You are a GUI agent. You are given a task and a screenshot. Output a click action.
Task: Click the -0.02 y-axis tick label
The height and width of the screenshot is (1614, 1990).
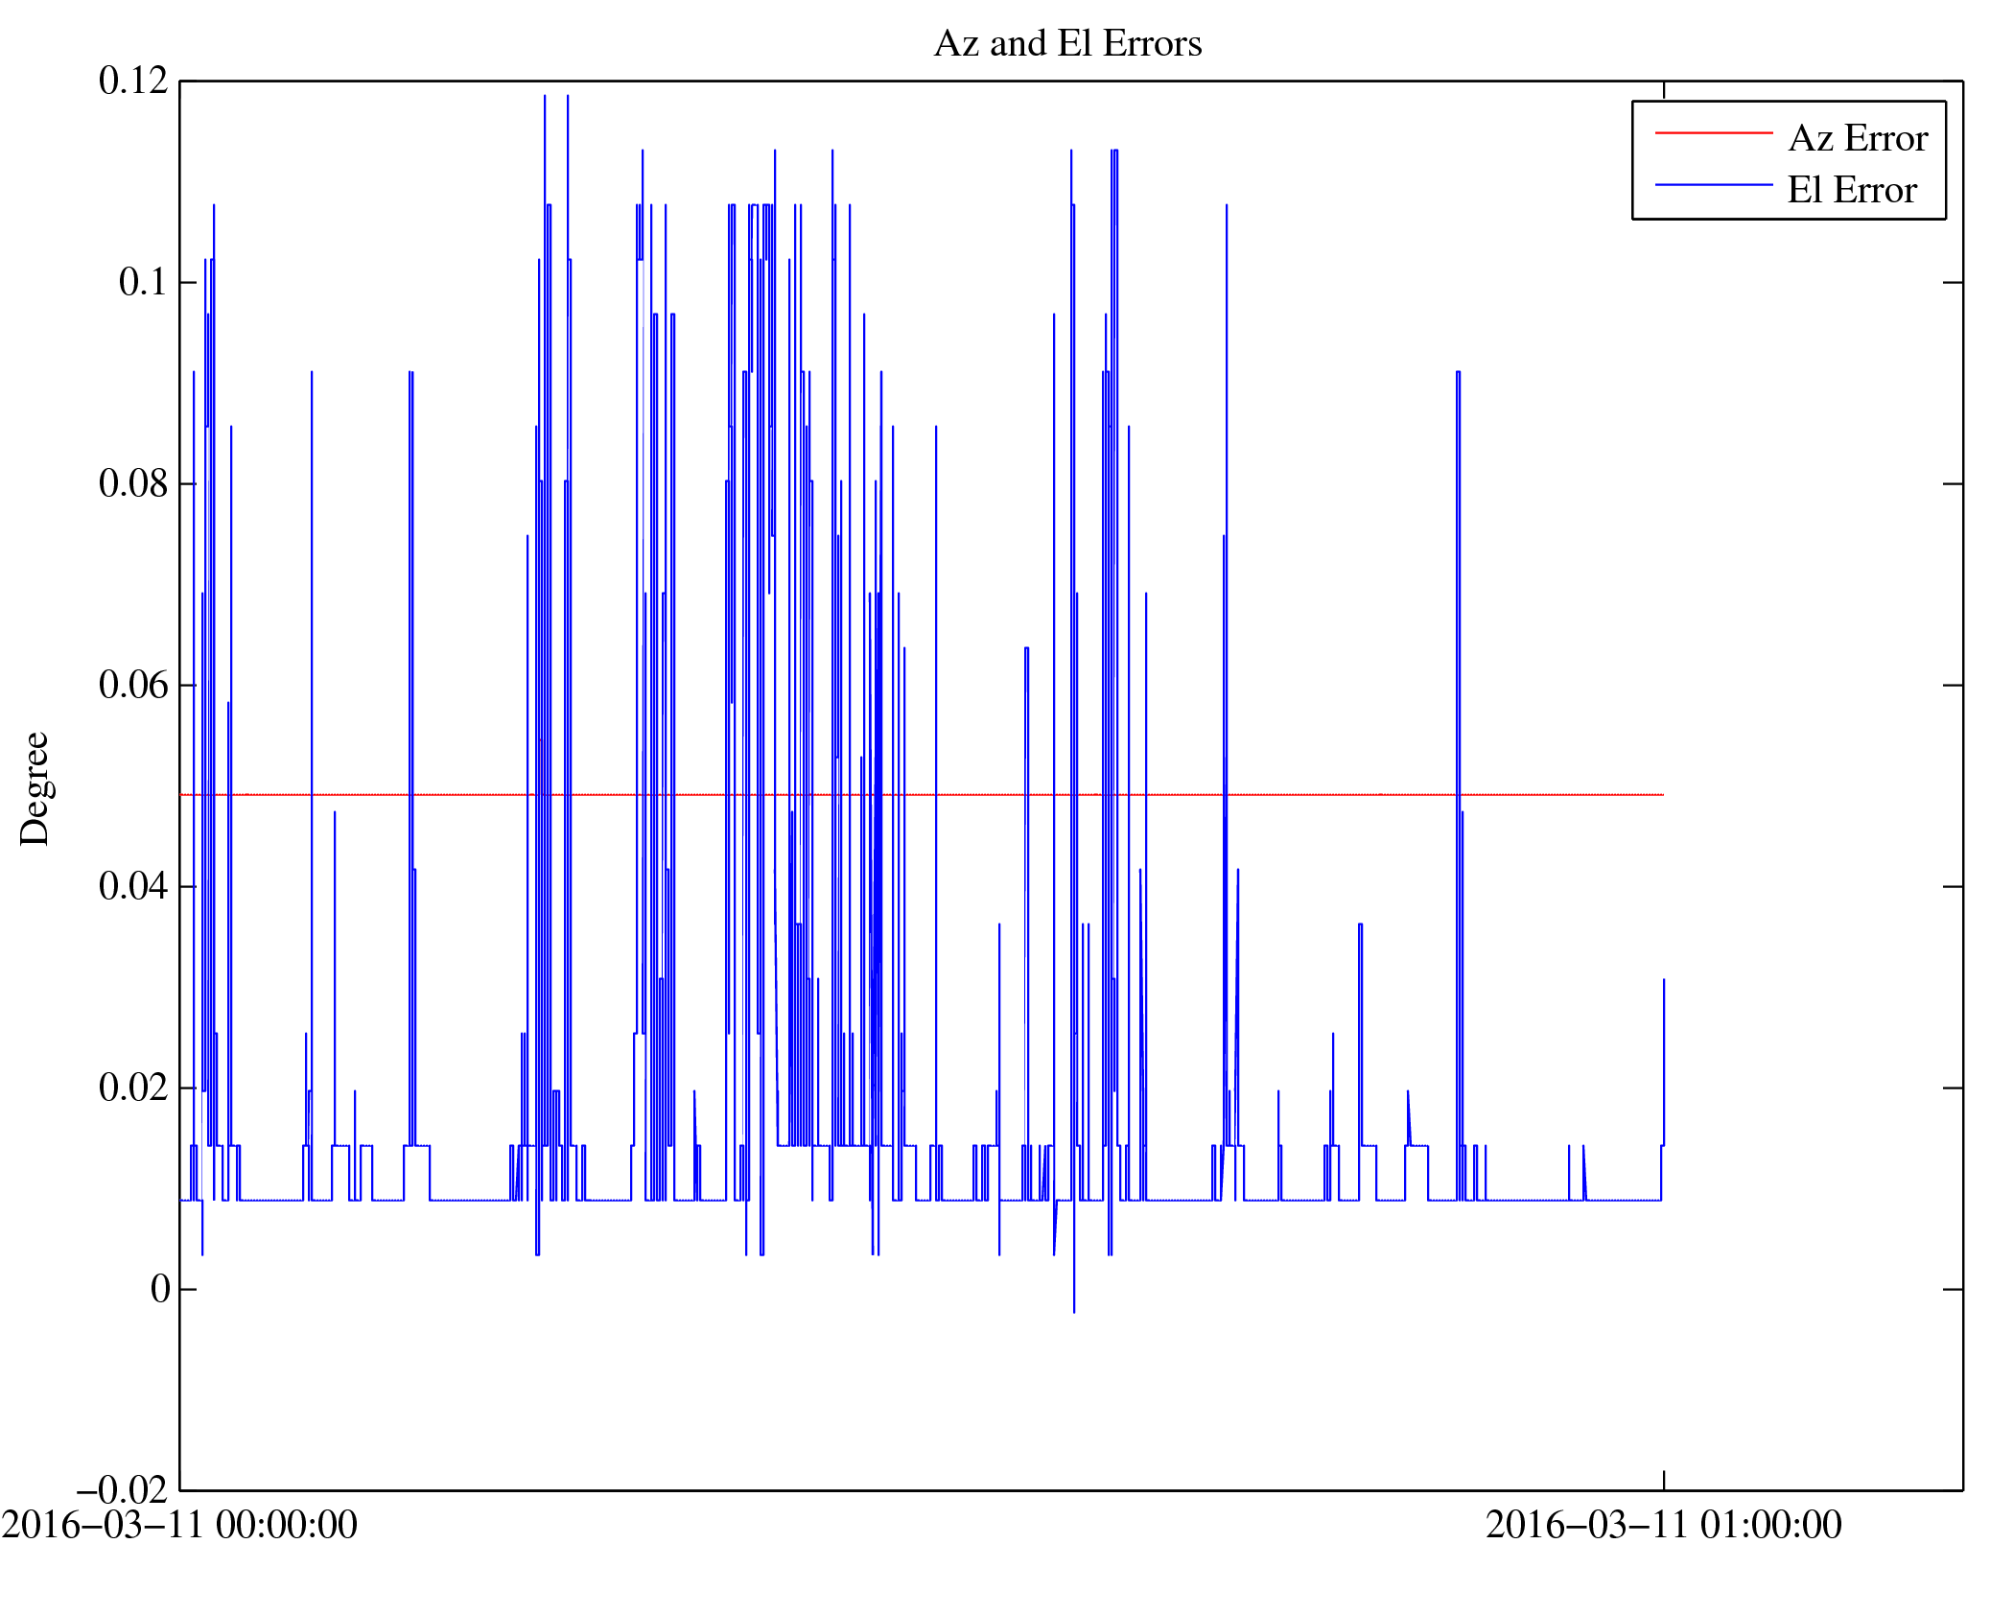(123, 1490)
